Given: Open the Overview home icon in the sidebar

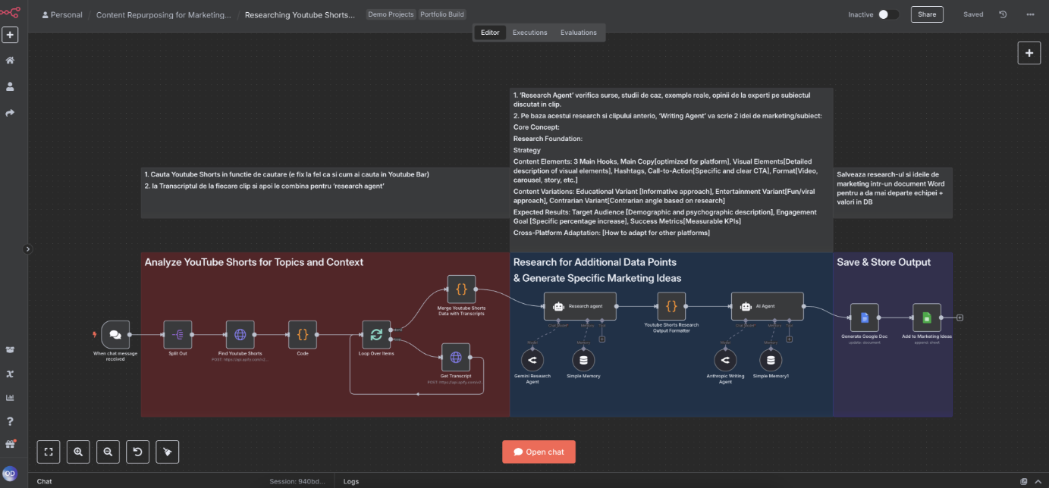Looking at the screenshot, I should click(x=10, y=61).
